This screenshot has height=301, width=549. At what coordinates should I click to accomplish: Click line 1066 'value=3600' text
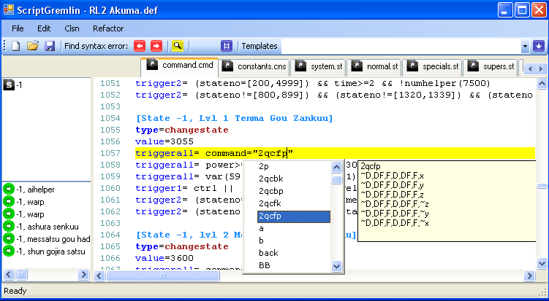click(164, 259)
